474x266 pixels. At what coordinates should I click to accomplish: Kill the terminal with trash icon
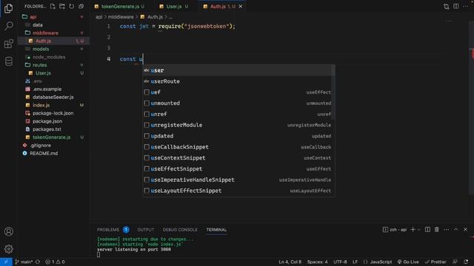[x=436, y=230]
